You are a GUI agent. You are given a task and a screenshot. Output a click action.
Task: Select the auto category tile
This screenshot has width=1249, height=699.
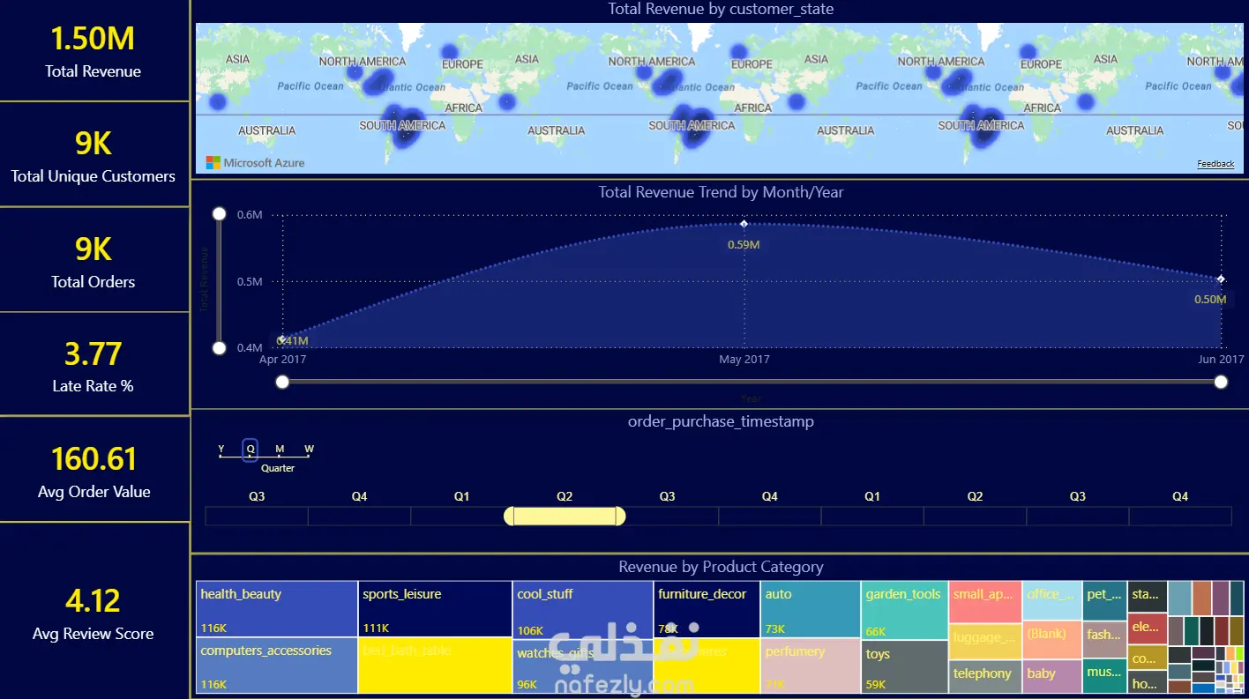click(810, 609)
